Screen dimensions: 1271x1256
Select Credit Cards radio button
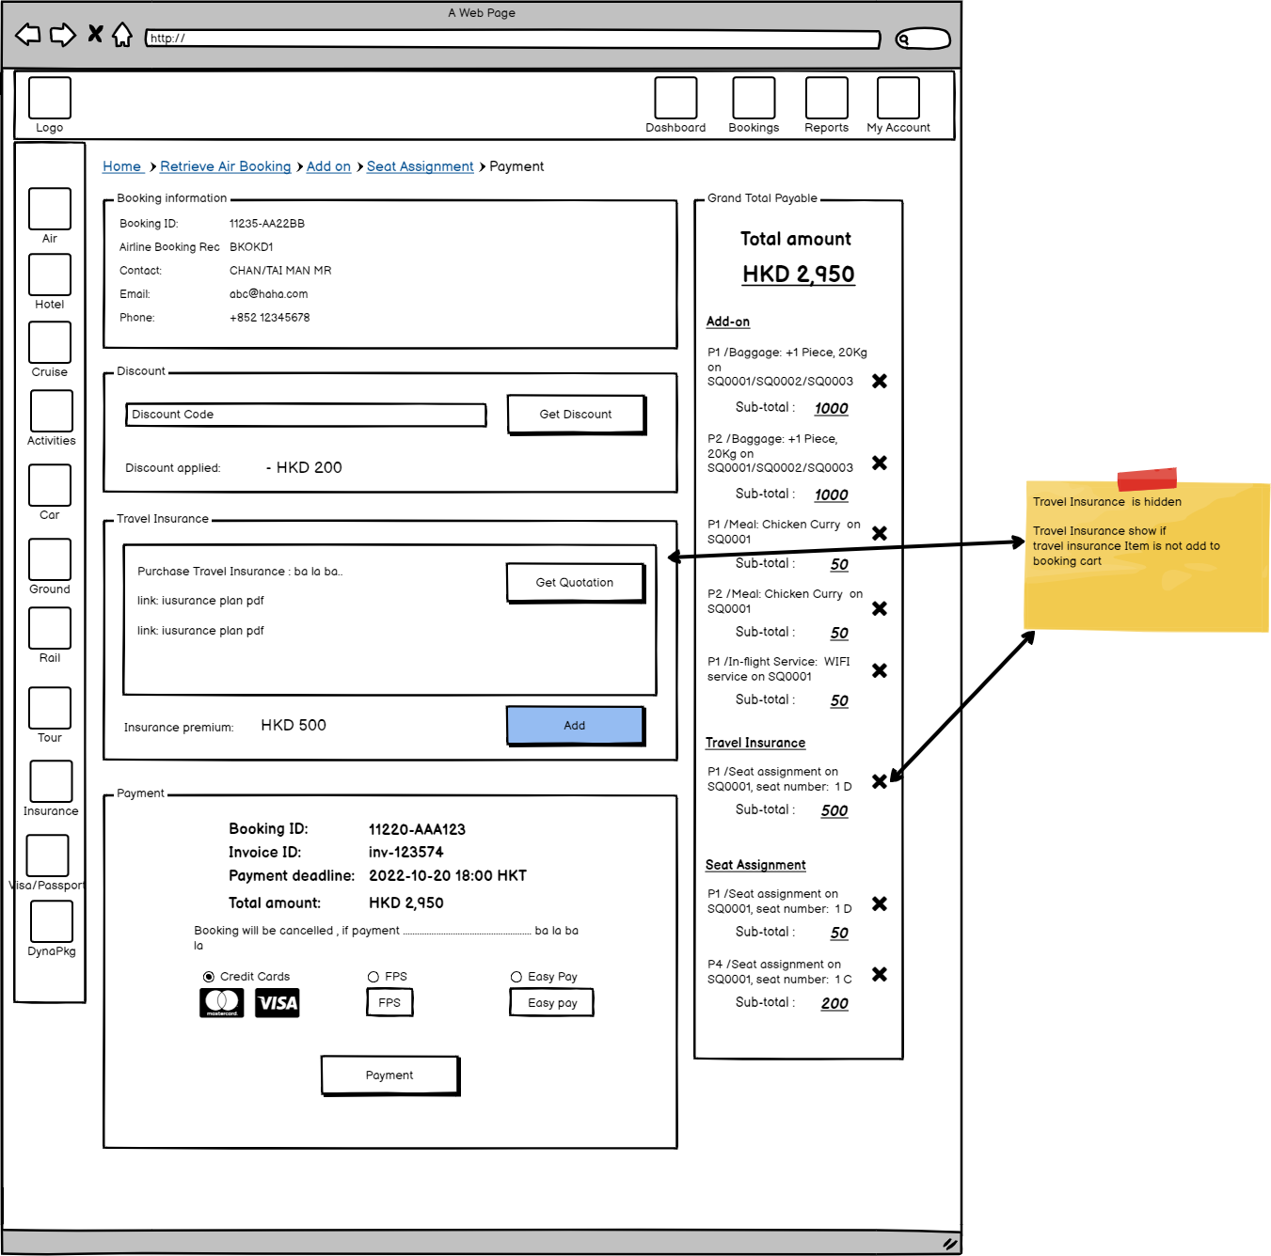(209, 977)
